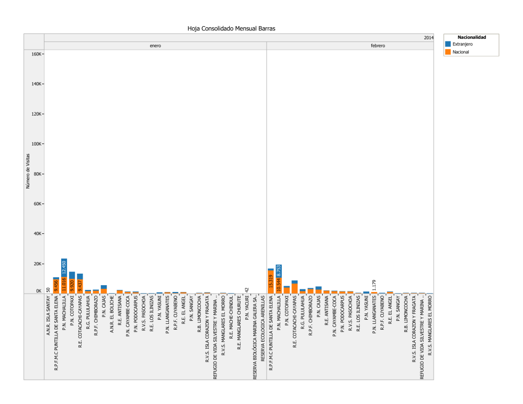Click the Número de Visitas axis title
Image resolution: width=523 pixels, height=404 pixels.
28,171
